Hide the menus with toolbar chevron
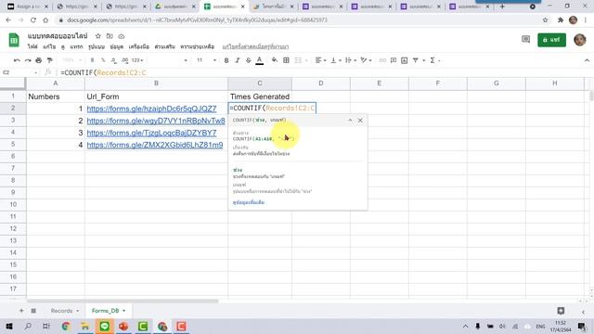The image size is (594, 334). point(587,60)
